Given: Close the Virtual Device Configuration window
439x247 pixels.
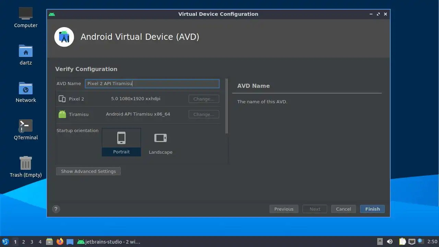Looking at the screenshot, I should [385, 14].
